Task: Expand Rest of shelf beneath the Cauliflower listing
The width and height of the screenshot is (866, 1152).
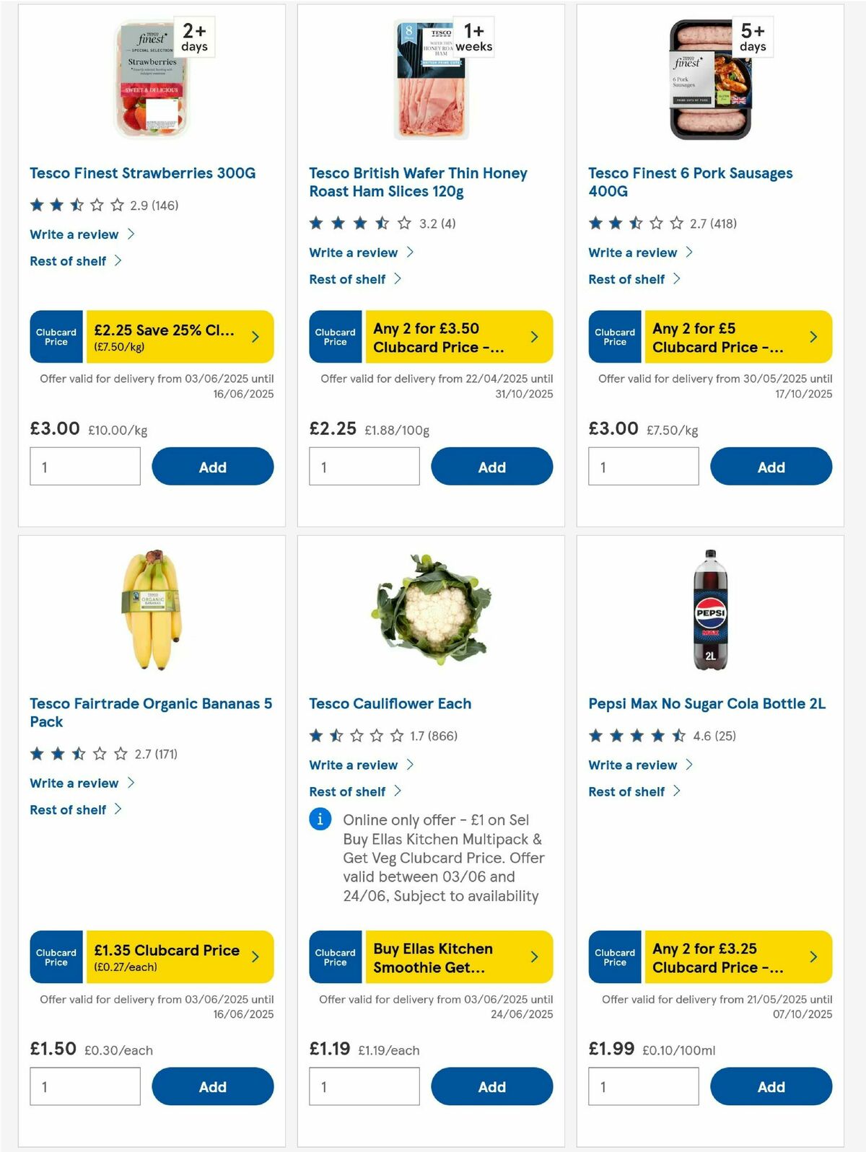Action: 347,791
